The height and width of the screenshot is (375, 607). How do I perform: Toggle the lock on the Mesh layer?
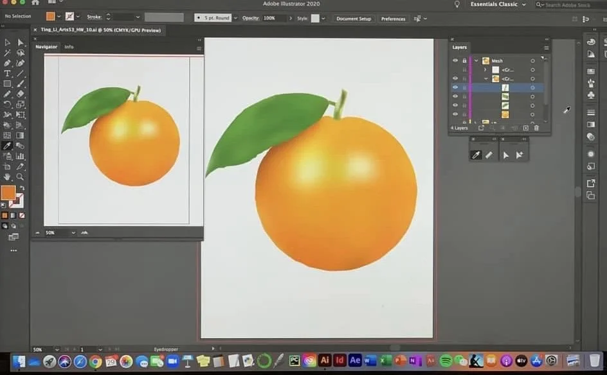[x=464, y=60]
